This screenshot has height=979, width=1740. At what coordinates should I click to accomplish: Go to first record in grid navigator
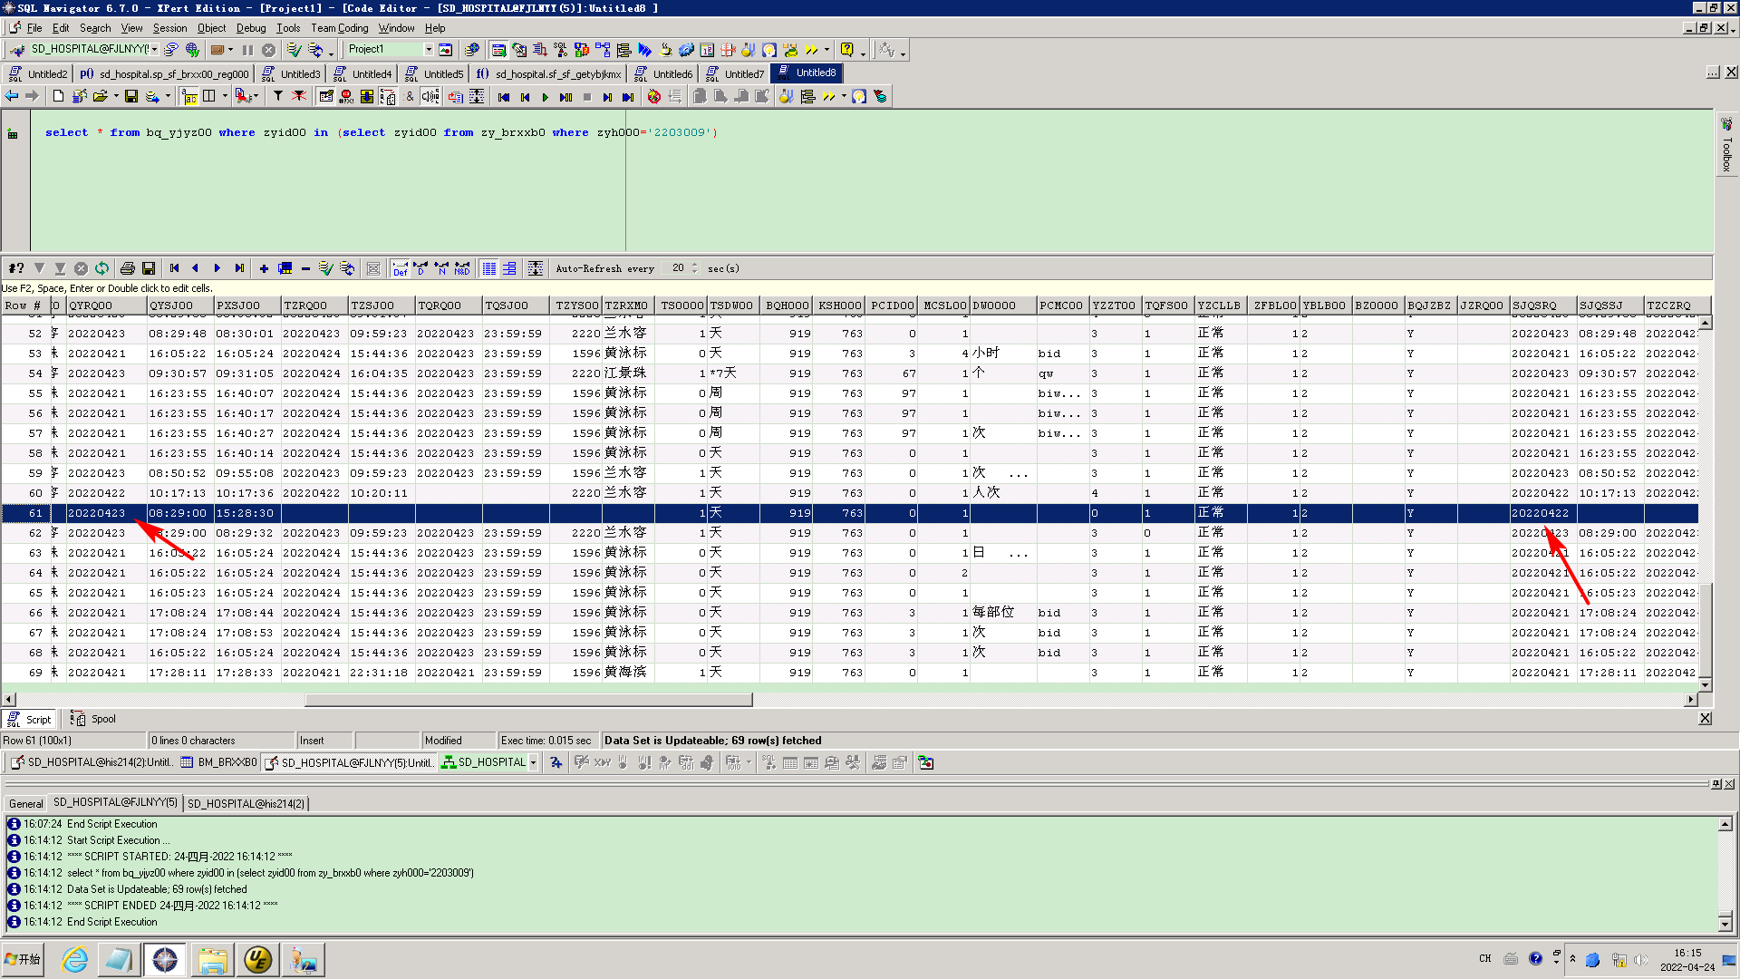[x=174, y=268]
